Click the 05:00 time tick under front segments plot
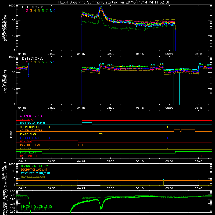This screenshot has height=215, width=215. click(110, 54)
